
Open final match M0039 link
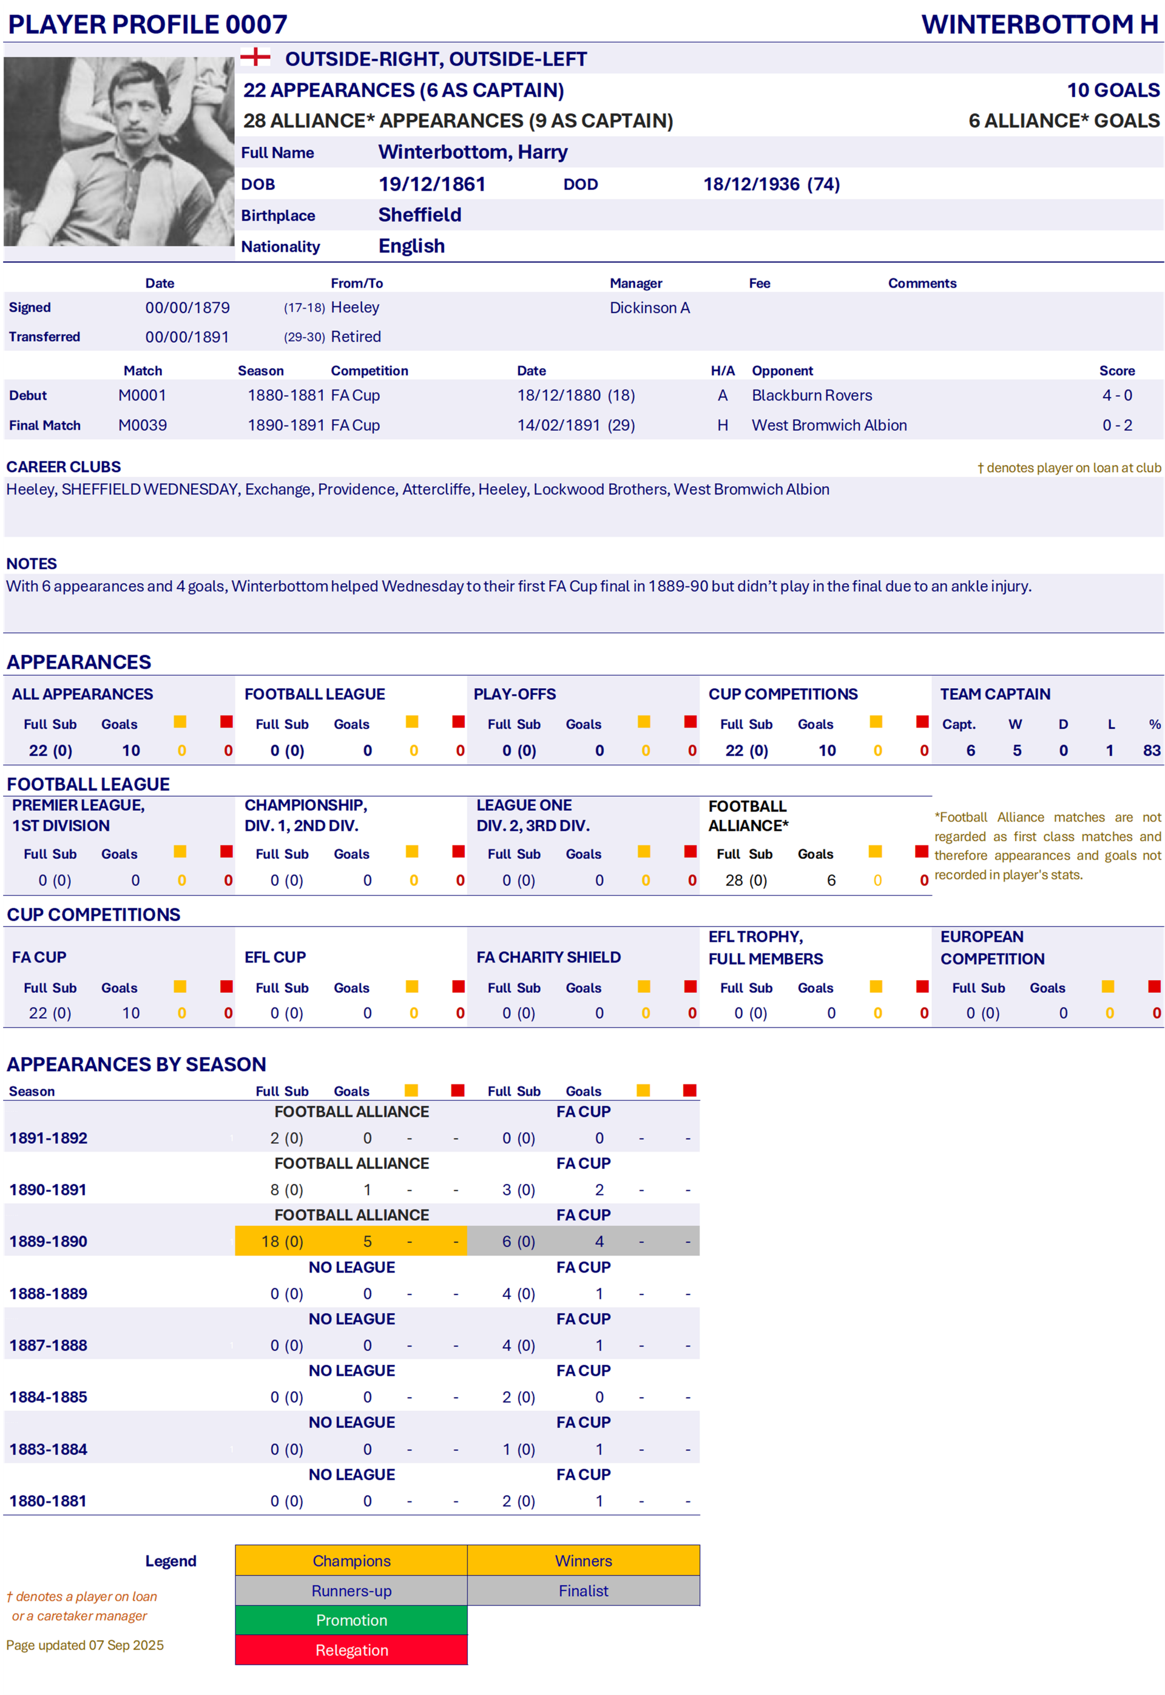pos(143,425)
